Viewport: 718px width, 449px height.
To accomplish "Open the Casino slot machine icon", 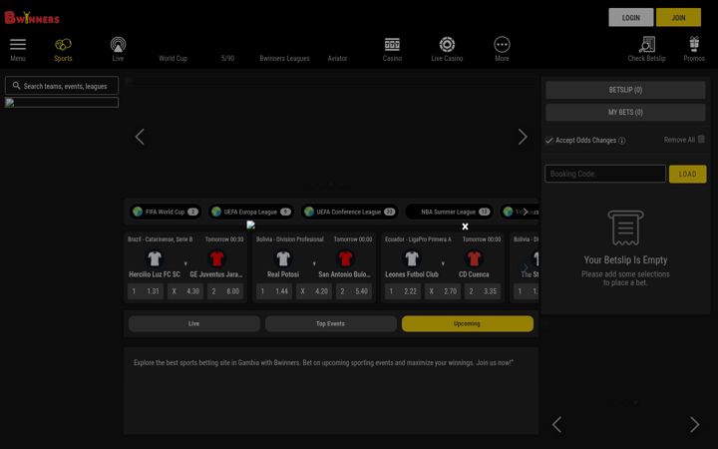I will point(392,45).
